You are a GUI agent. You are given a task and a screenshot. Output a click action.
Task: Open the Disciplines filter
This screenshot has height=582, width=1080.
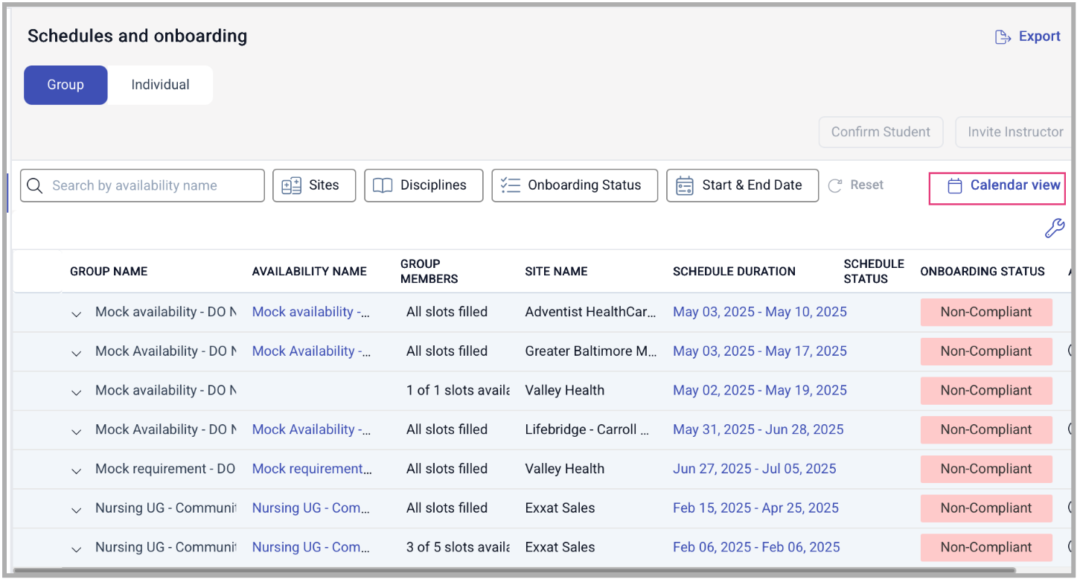pyautogui.click(x=424, y=186)
